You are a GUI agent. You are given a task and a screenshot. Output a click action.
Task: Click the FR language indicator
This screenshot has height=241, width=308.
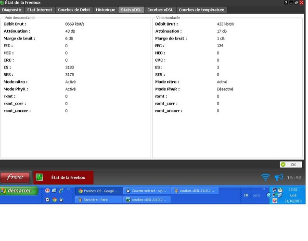[x=246, y=195]
